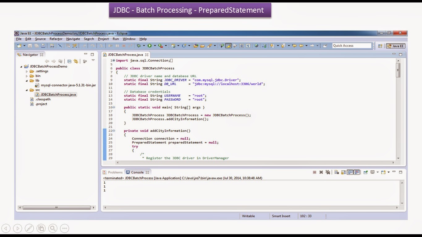Click the Open Task folder icon
Image resolution: width=422 pixels, height=237 pixels.
tap(202, 46)
